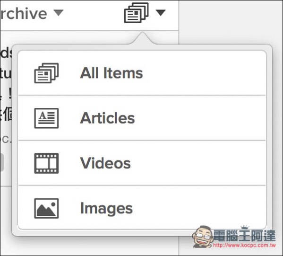Click the 電腦王阿達 watermark text
The height and width of the screenshot is (256, 283).
pyautogui.click(x=245, y=236)
